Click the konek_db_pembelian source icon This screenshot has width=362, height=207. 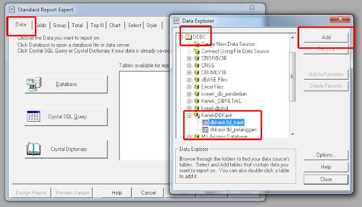point(197,94)
